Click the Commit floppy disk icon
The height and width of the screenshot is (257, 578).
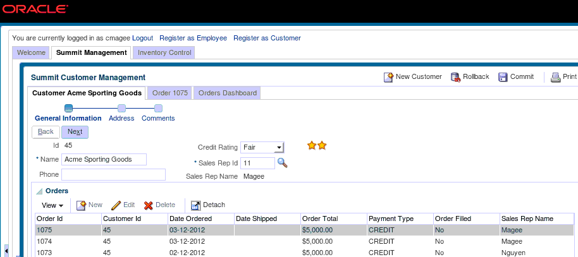pyautogui.click(x=503, y=77)
